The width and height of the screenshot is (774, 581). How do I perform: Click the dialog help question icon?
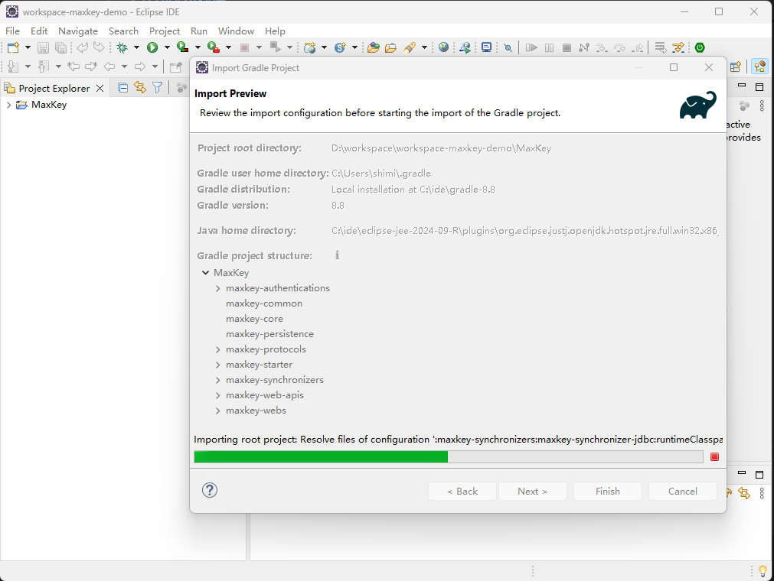[x=209, y=490]
